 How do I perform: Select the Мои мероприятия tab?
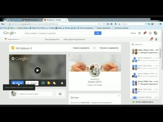pos(52,39)
